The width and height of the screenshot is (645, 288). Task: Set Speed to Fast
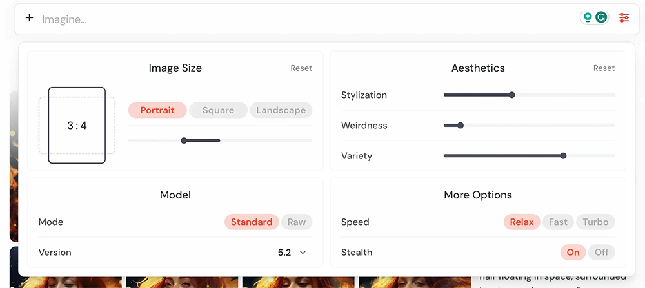pos(558,222)
